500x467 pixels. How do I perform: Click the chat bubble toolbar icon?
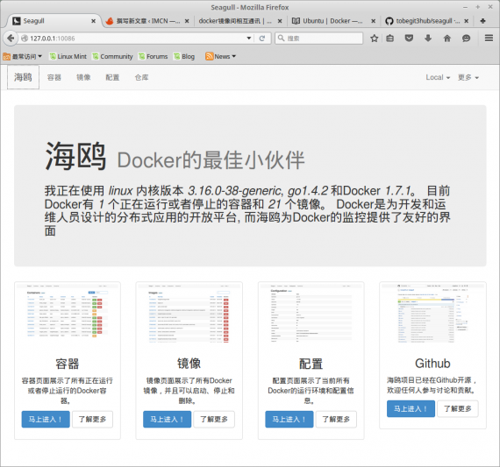click(x=466, y=39)
